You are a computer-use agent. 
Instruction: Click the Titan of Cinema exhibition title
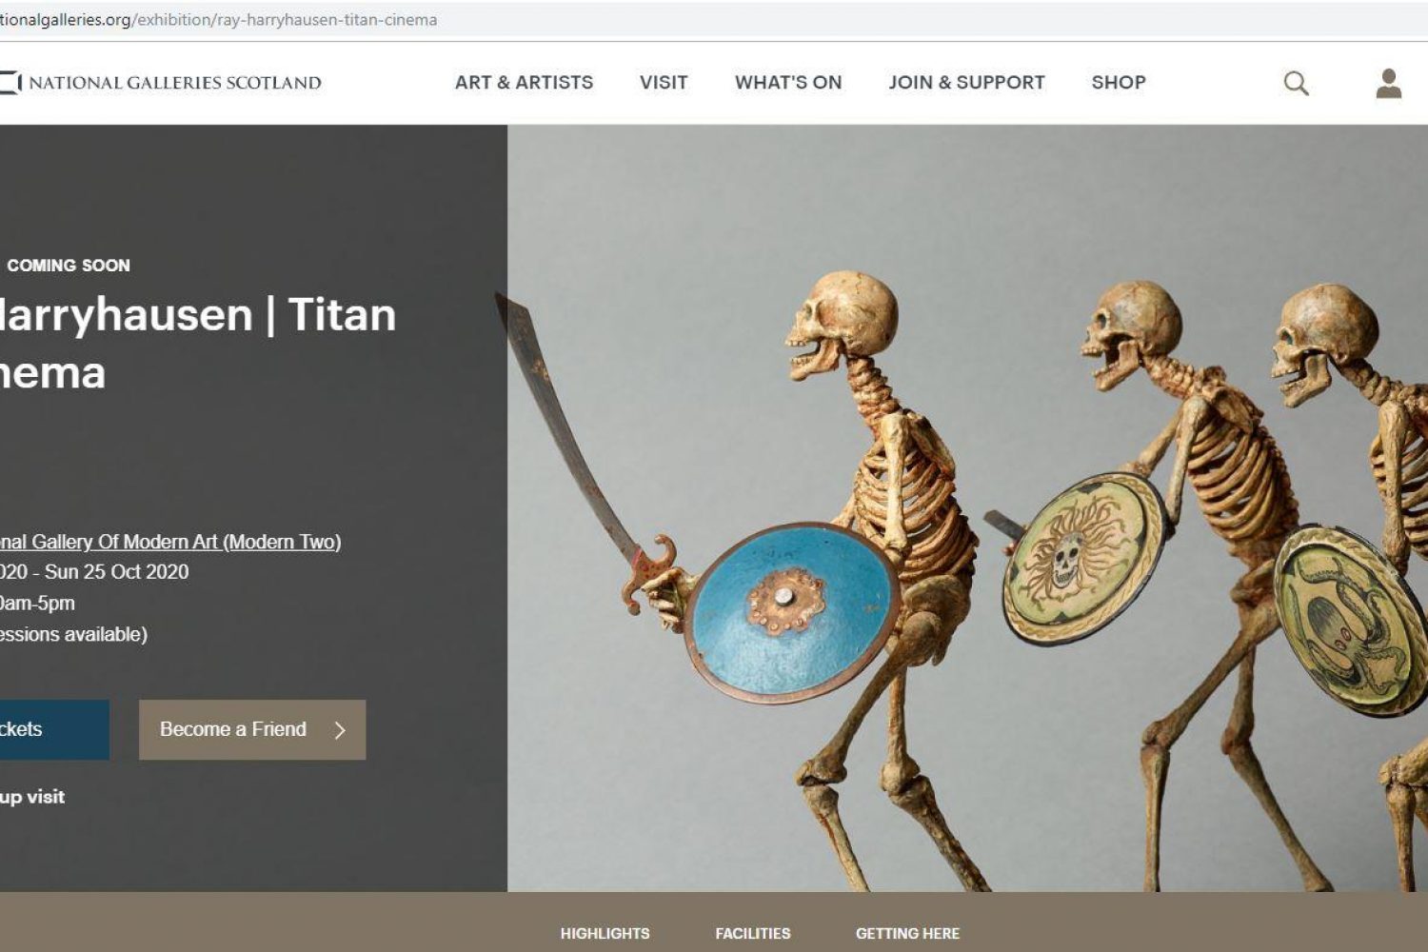tap(198, 343)
